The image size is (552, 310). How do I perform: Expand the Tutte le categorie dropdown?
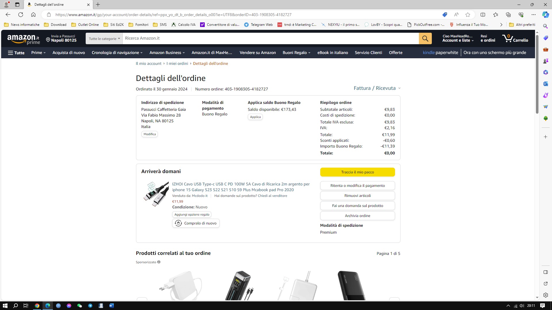[x=104, y=38]
